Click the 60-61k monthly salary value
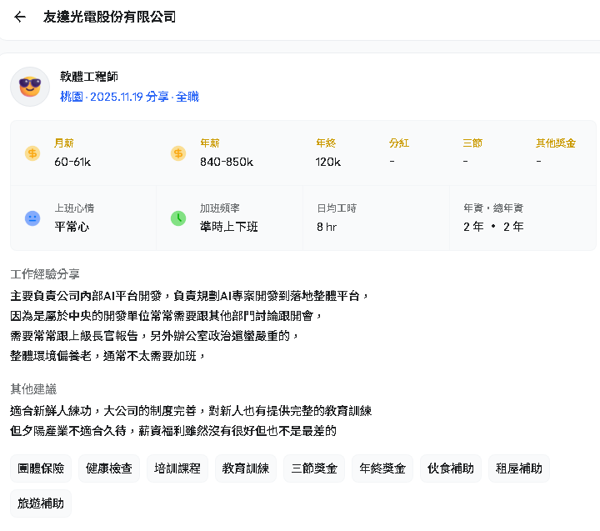The width and height of the screenshot is (600, 531). (72, 162)
